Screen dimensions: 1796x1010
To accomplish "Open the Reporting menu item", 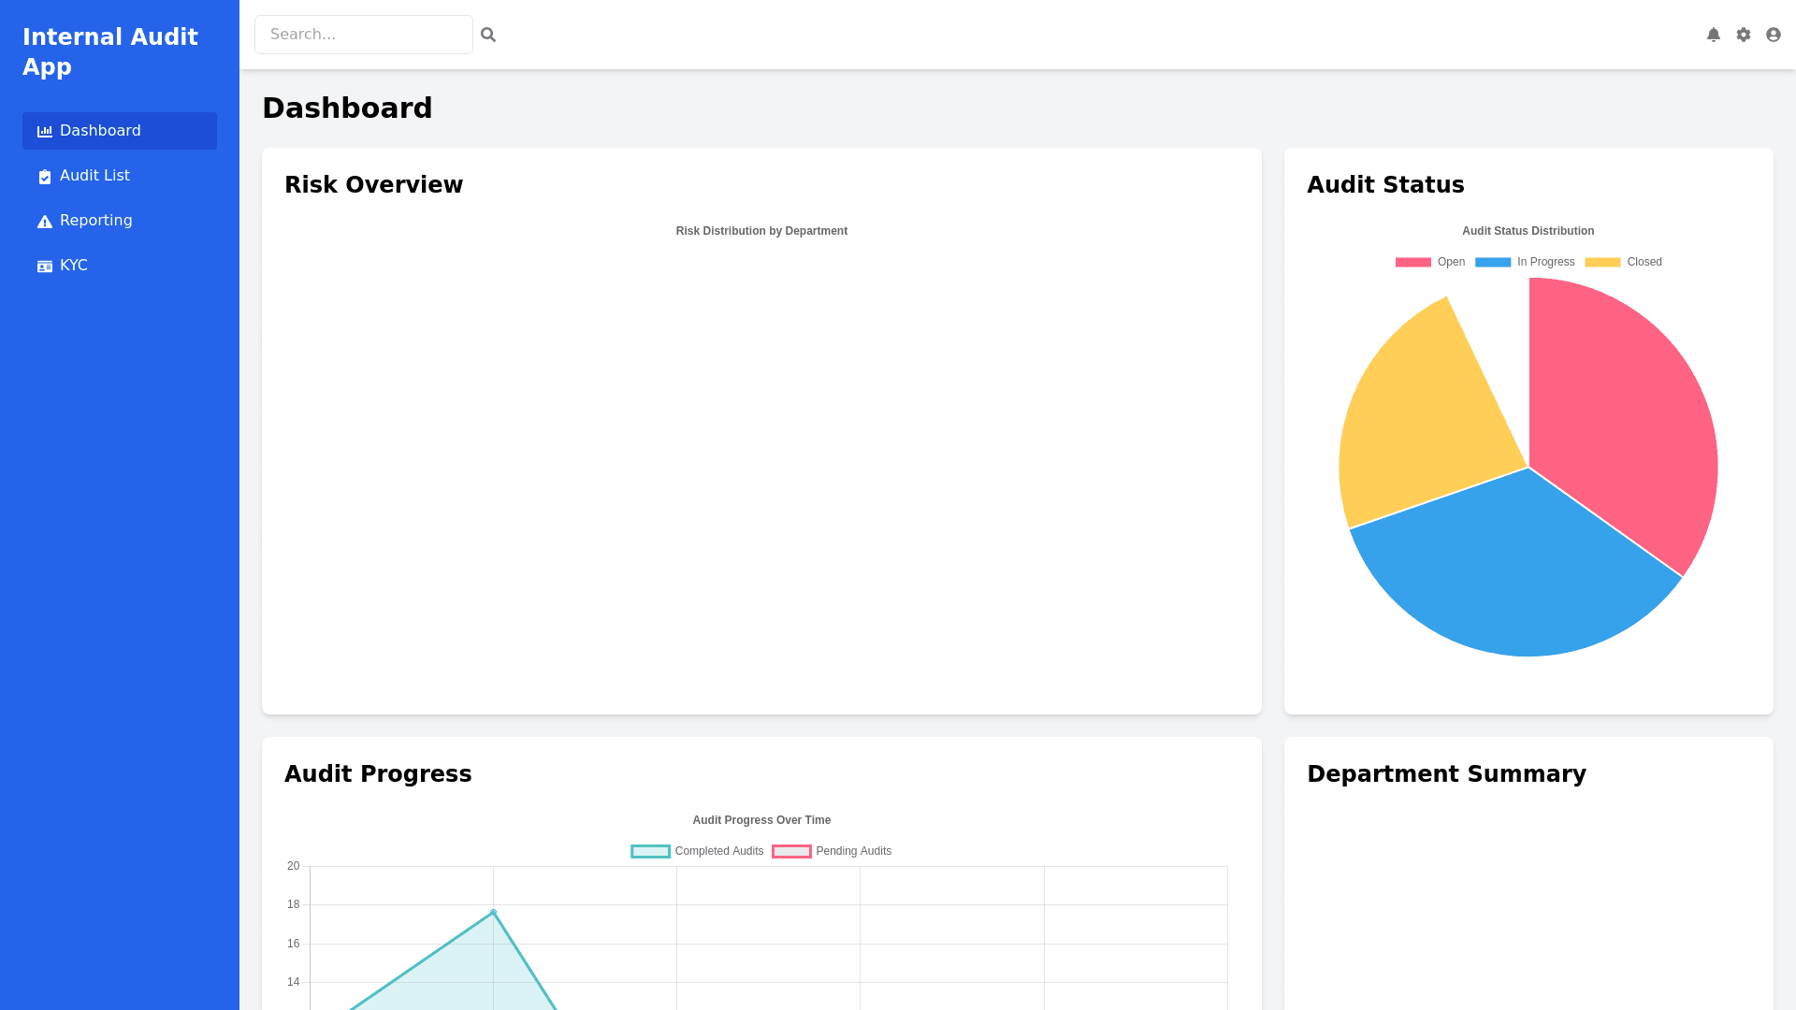I will pyautogui.click(x=96, y=221).
